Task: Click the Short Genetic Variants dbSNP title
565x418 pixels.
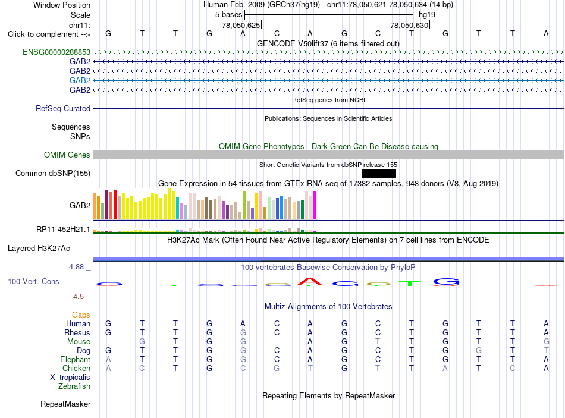Action: tap(328, 165)
